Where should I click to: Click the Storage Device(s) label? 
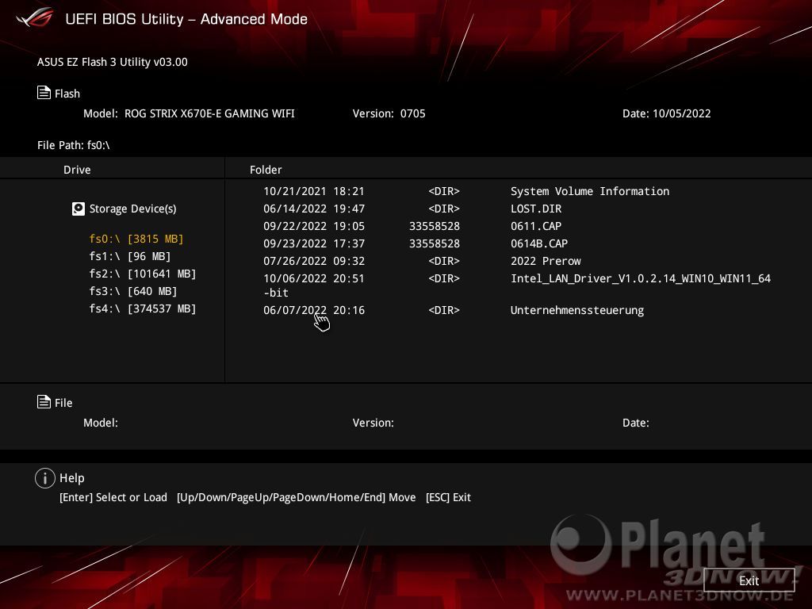click(132, 209)
